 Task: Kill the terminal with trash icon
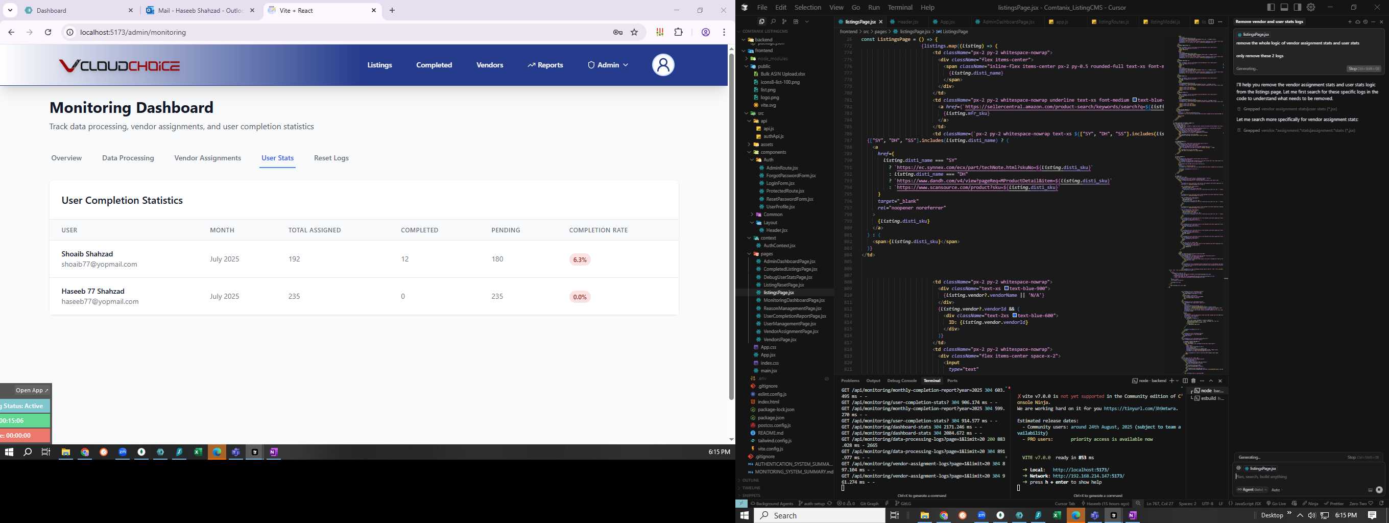[x=1193, y=381]
